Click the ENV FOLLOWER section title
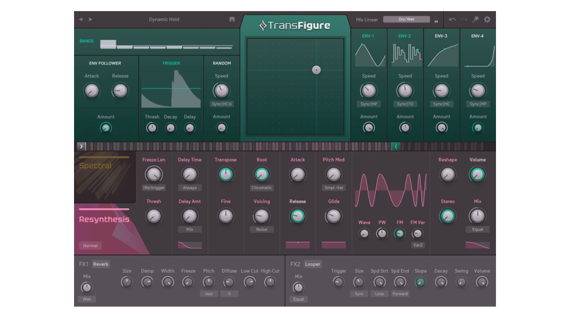The height and width of the screenshot is (314, 570). 105,63
